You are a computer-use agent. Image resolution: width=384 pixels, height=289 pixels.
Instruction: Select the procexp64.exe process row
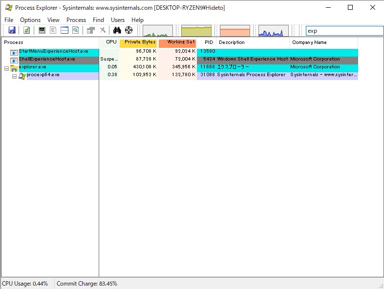point(179,76)
